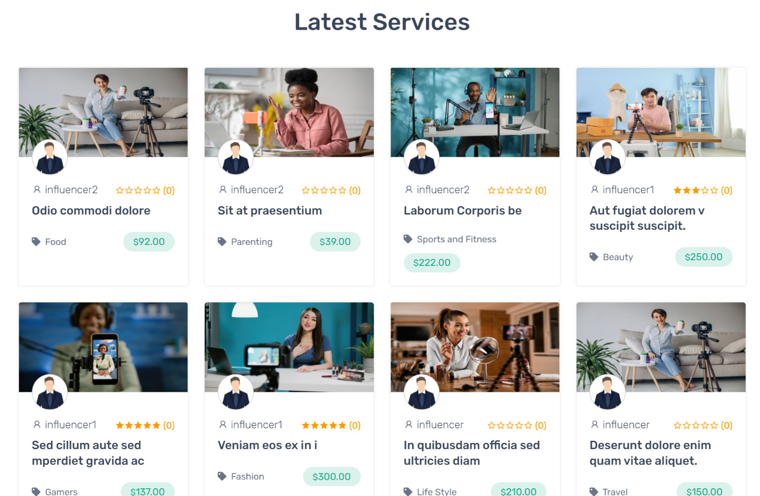Click the $300.00 price badge

[332, 476]
